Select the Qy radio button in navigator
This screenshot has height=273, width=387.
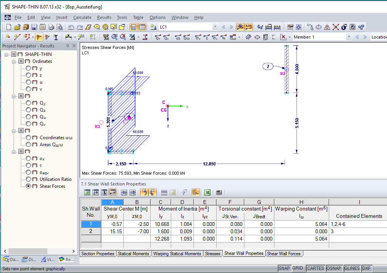tap(28, 103)
